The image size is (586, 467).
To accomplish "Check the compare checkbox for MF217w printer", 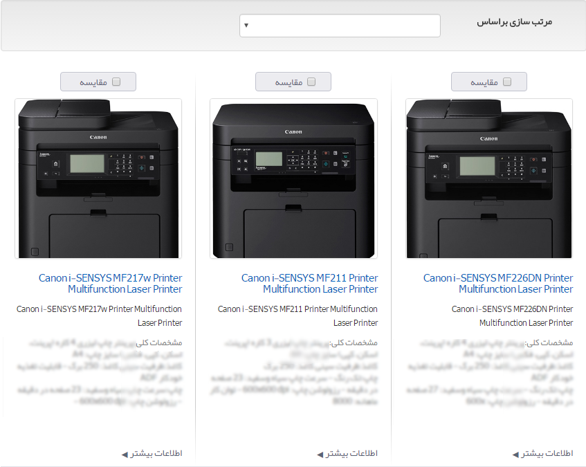I will tap(116, 82).
